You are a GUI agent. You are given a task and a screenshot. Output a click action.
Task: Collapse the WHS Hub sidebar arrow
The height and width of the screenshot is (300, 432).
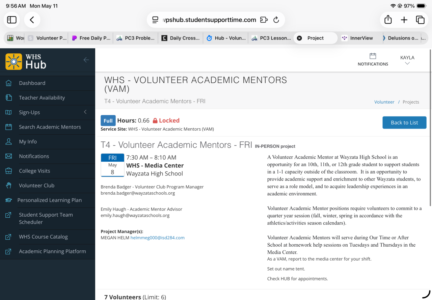(86, 60)
